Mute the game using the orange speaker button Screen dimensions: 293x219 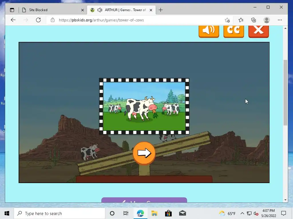point(209,31)
